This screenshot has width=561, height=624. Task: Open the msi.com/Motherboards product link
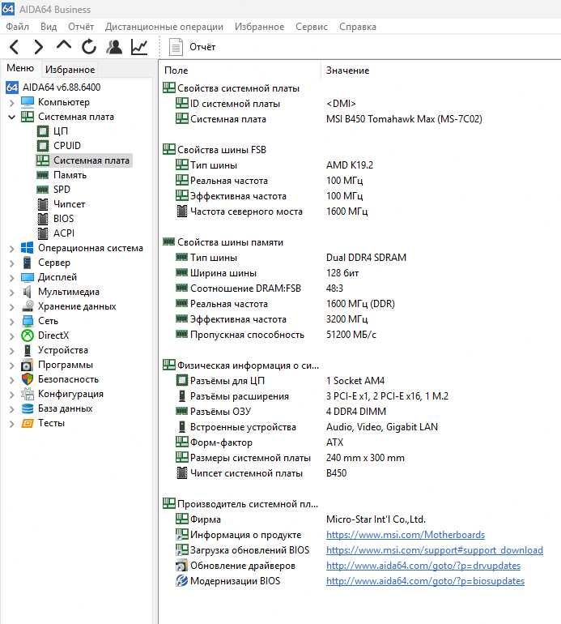coord(406,535)
